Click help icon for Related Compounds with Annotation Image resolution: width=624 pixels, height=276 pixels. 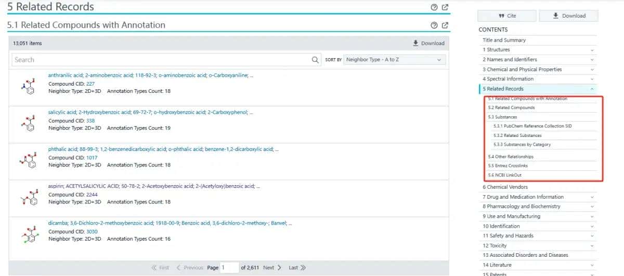tap(434, 25)
